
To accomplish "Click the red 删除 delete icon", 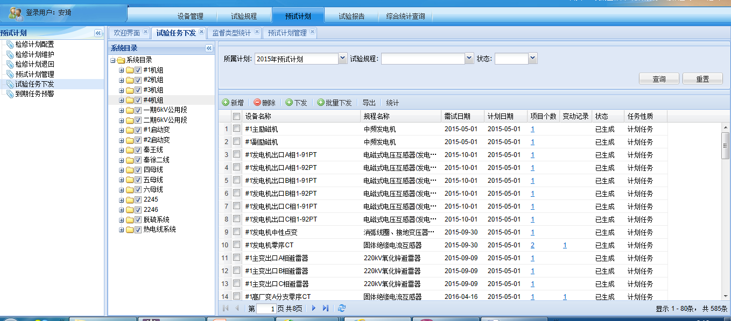I will 257,103.
